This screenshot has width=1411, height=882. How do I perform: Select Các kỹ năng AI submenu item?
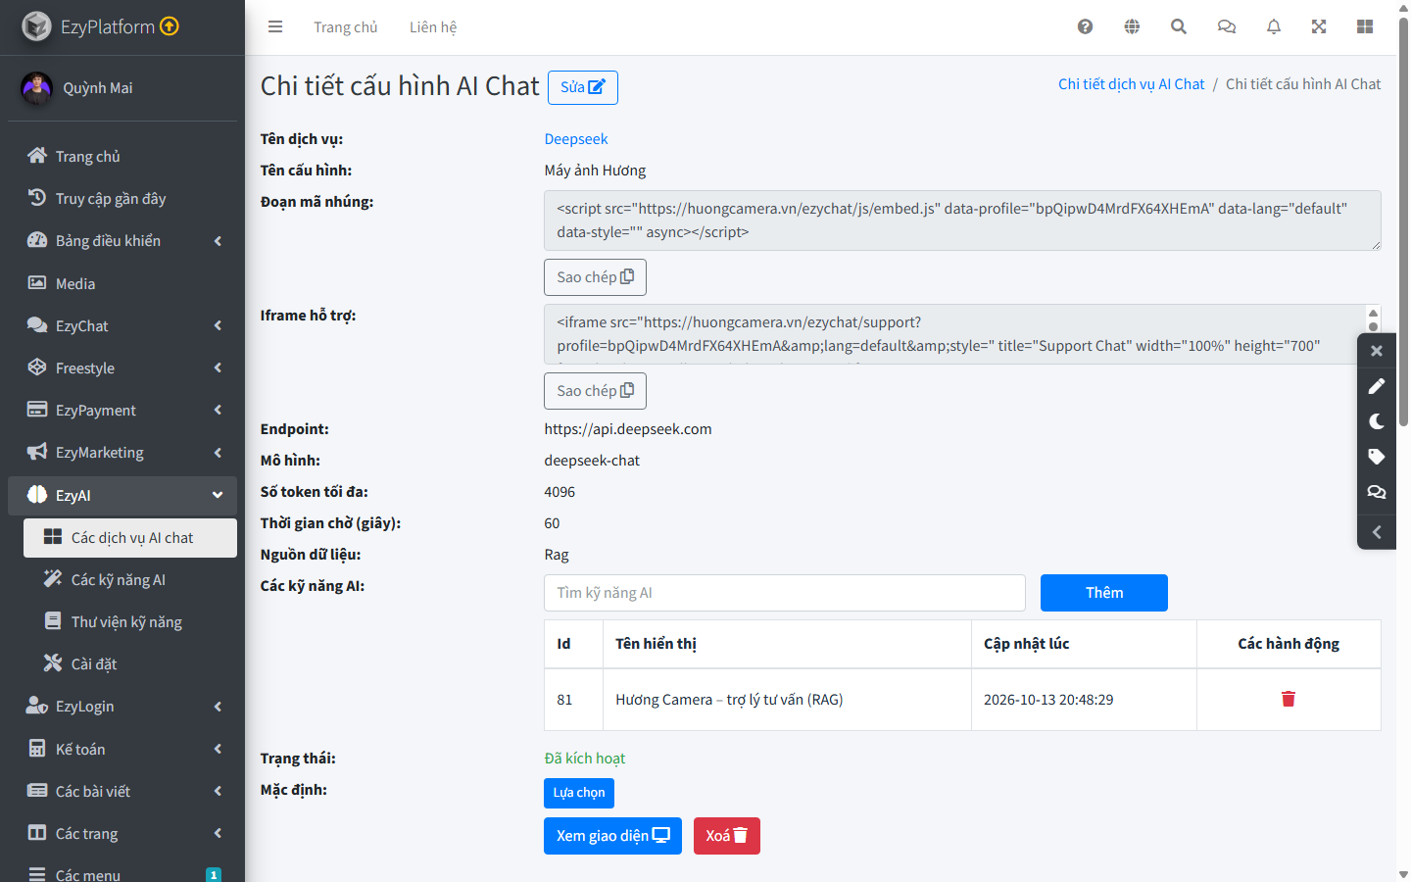[x=130, y=580]
